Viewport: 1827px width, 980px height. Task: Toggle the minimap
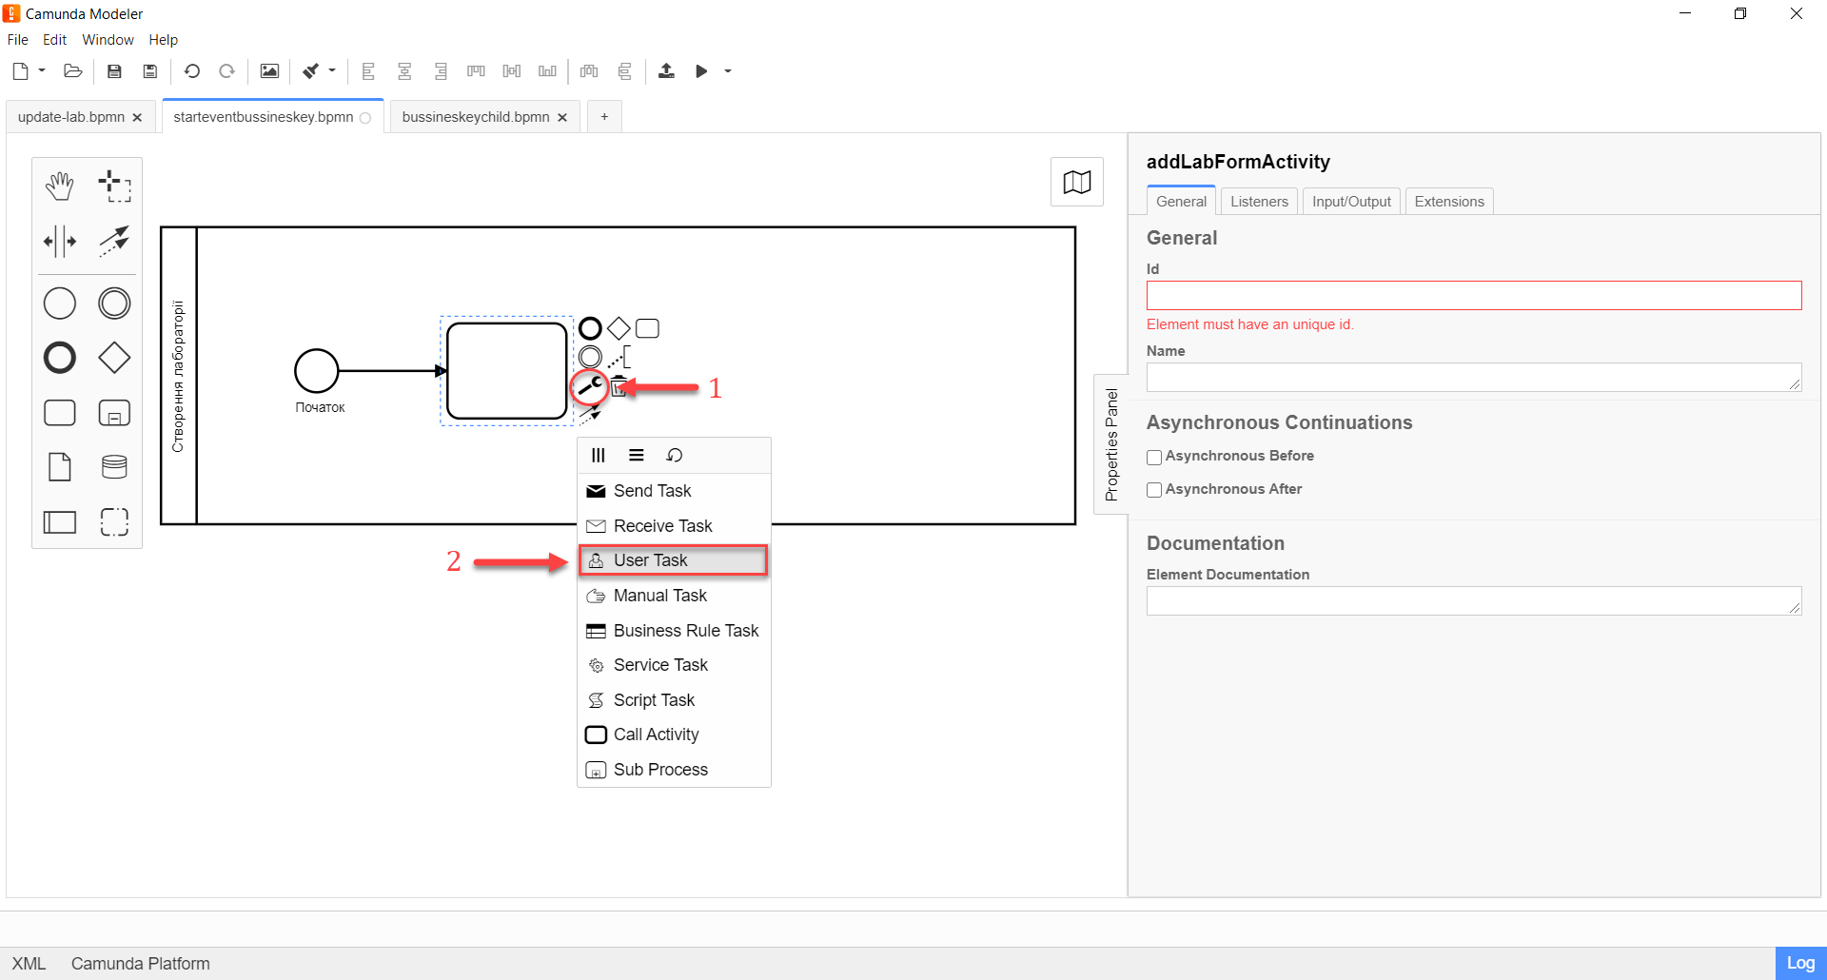point(1077,182)
